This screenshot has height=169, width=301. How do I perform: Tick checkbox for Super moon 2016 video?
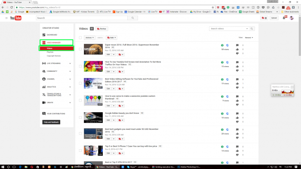click(80, 49)
